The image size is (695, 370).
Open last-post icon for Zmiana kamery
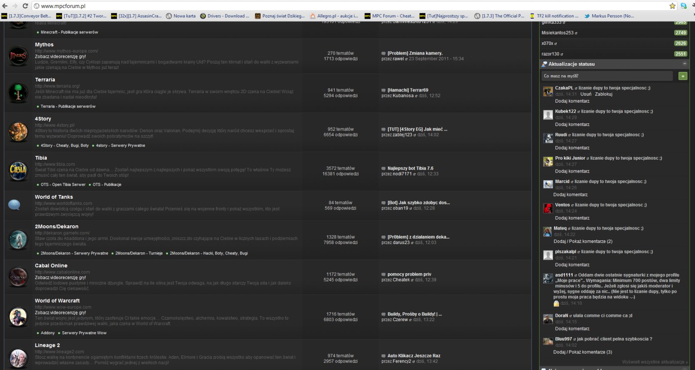pyautogui.click(x=384, y=53)
